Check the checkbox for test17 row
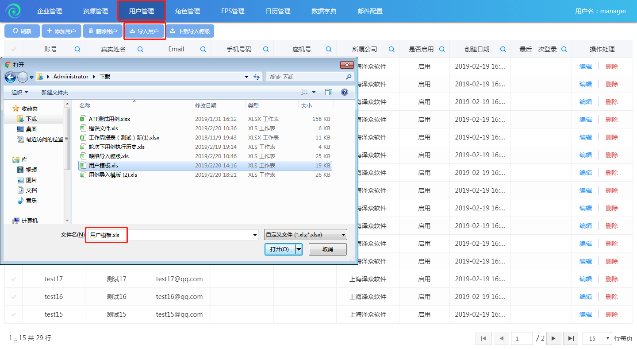This screenshot has height=349, width=637. click(14, 279)
